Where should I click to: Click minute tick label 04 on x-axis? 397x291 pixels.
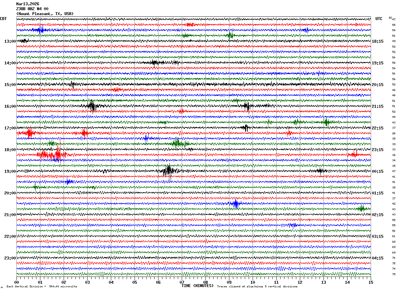111,282
